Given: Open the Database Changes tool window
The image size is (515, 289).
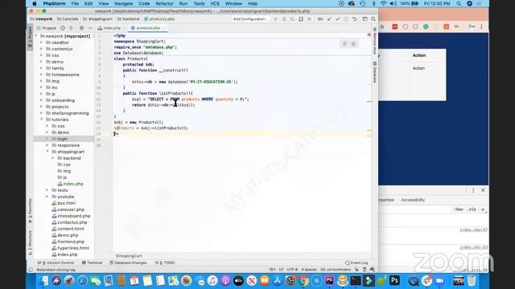Looking at the screenshot, I should (128, 263).
